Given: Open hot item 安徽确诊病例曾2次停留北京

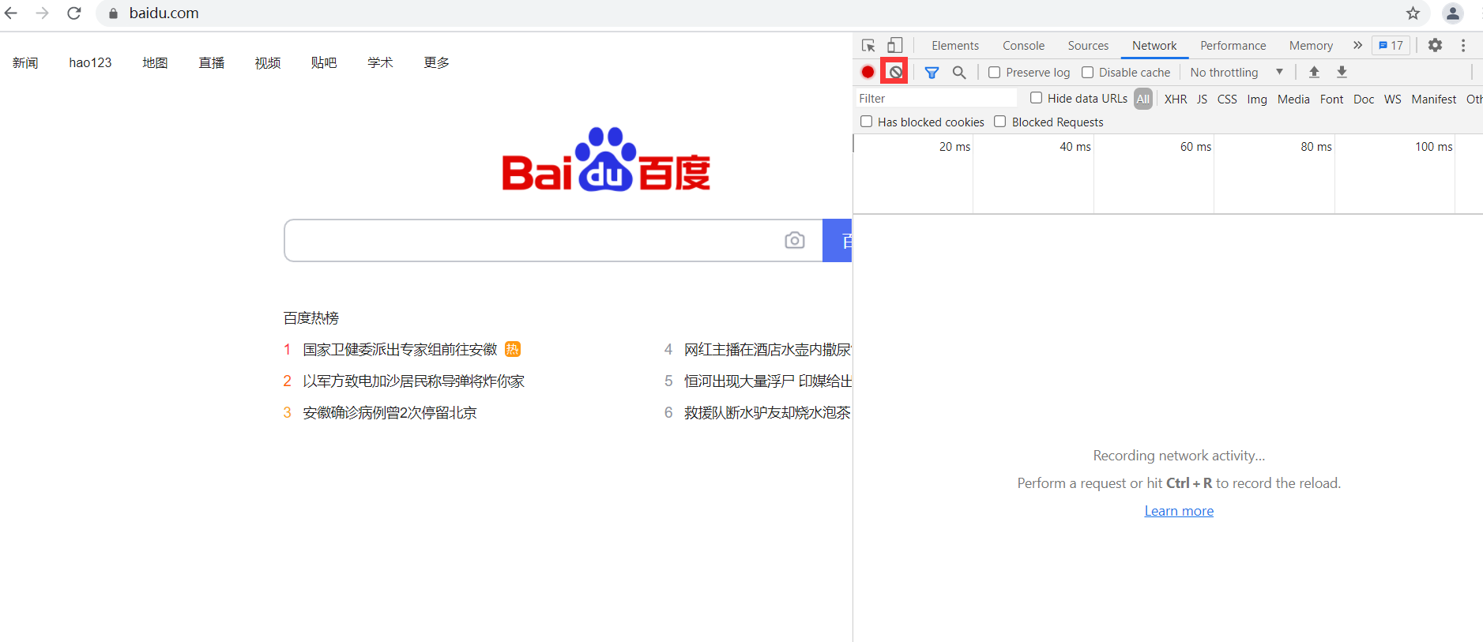Looking at the screenshot, I should (390, 412).
